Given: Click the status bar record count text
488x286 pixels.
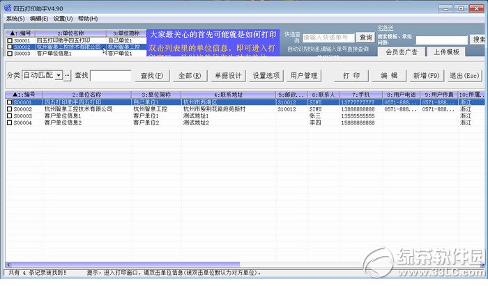Looking at the screenshot, I should (37, 273).
